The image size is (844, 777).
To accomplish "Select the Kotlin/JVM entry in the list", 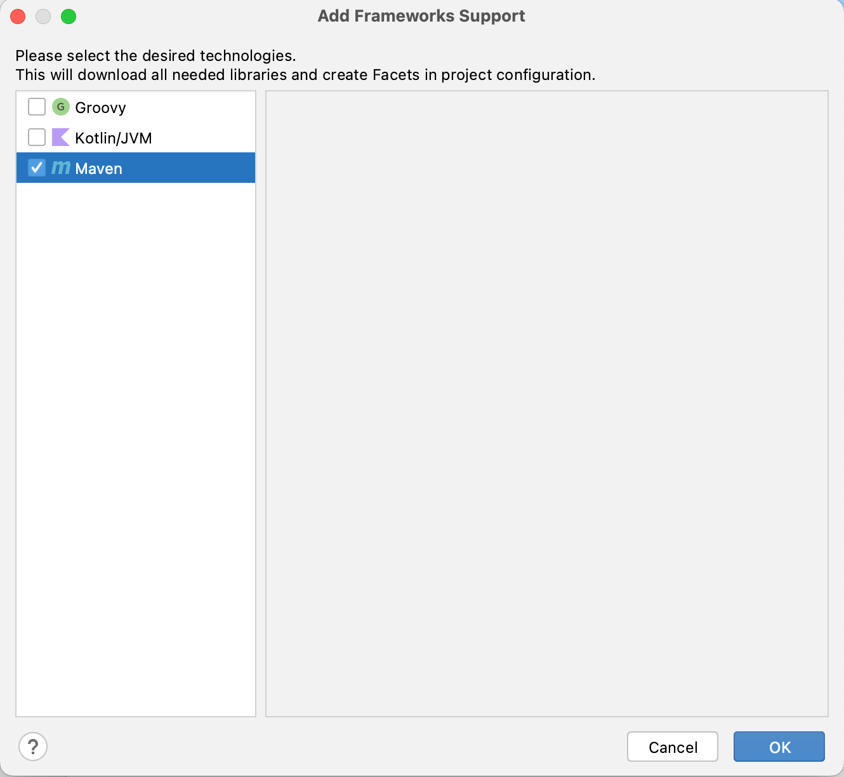I will (x=113, y=137).
